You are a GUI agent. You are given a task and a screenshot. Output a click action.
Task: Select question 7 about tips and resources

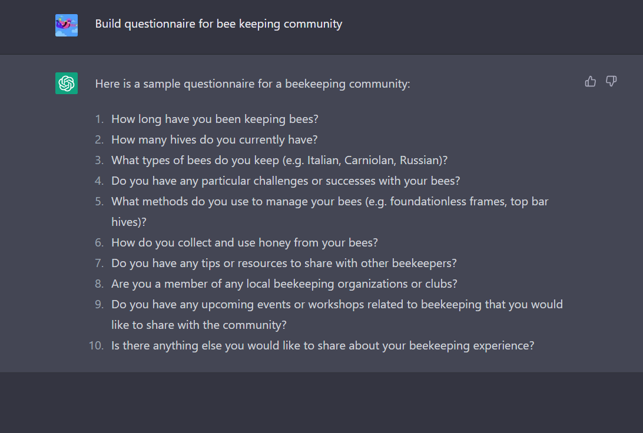pos(283,262)
